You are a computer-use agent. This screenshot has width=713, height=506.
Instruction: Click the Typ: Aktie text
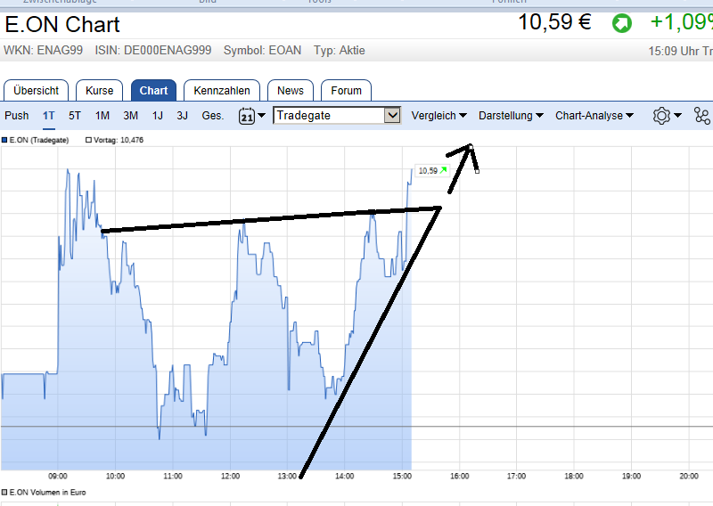click(340, 50)
